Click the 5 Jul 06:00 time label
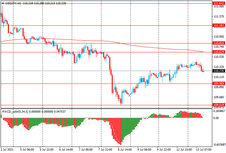Screen dimensions: 226x153 (x=27, y=149)
